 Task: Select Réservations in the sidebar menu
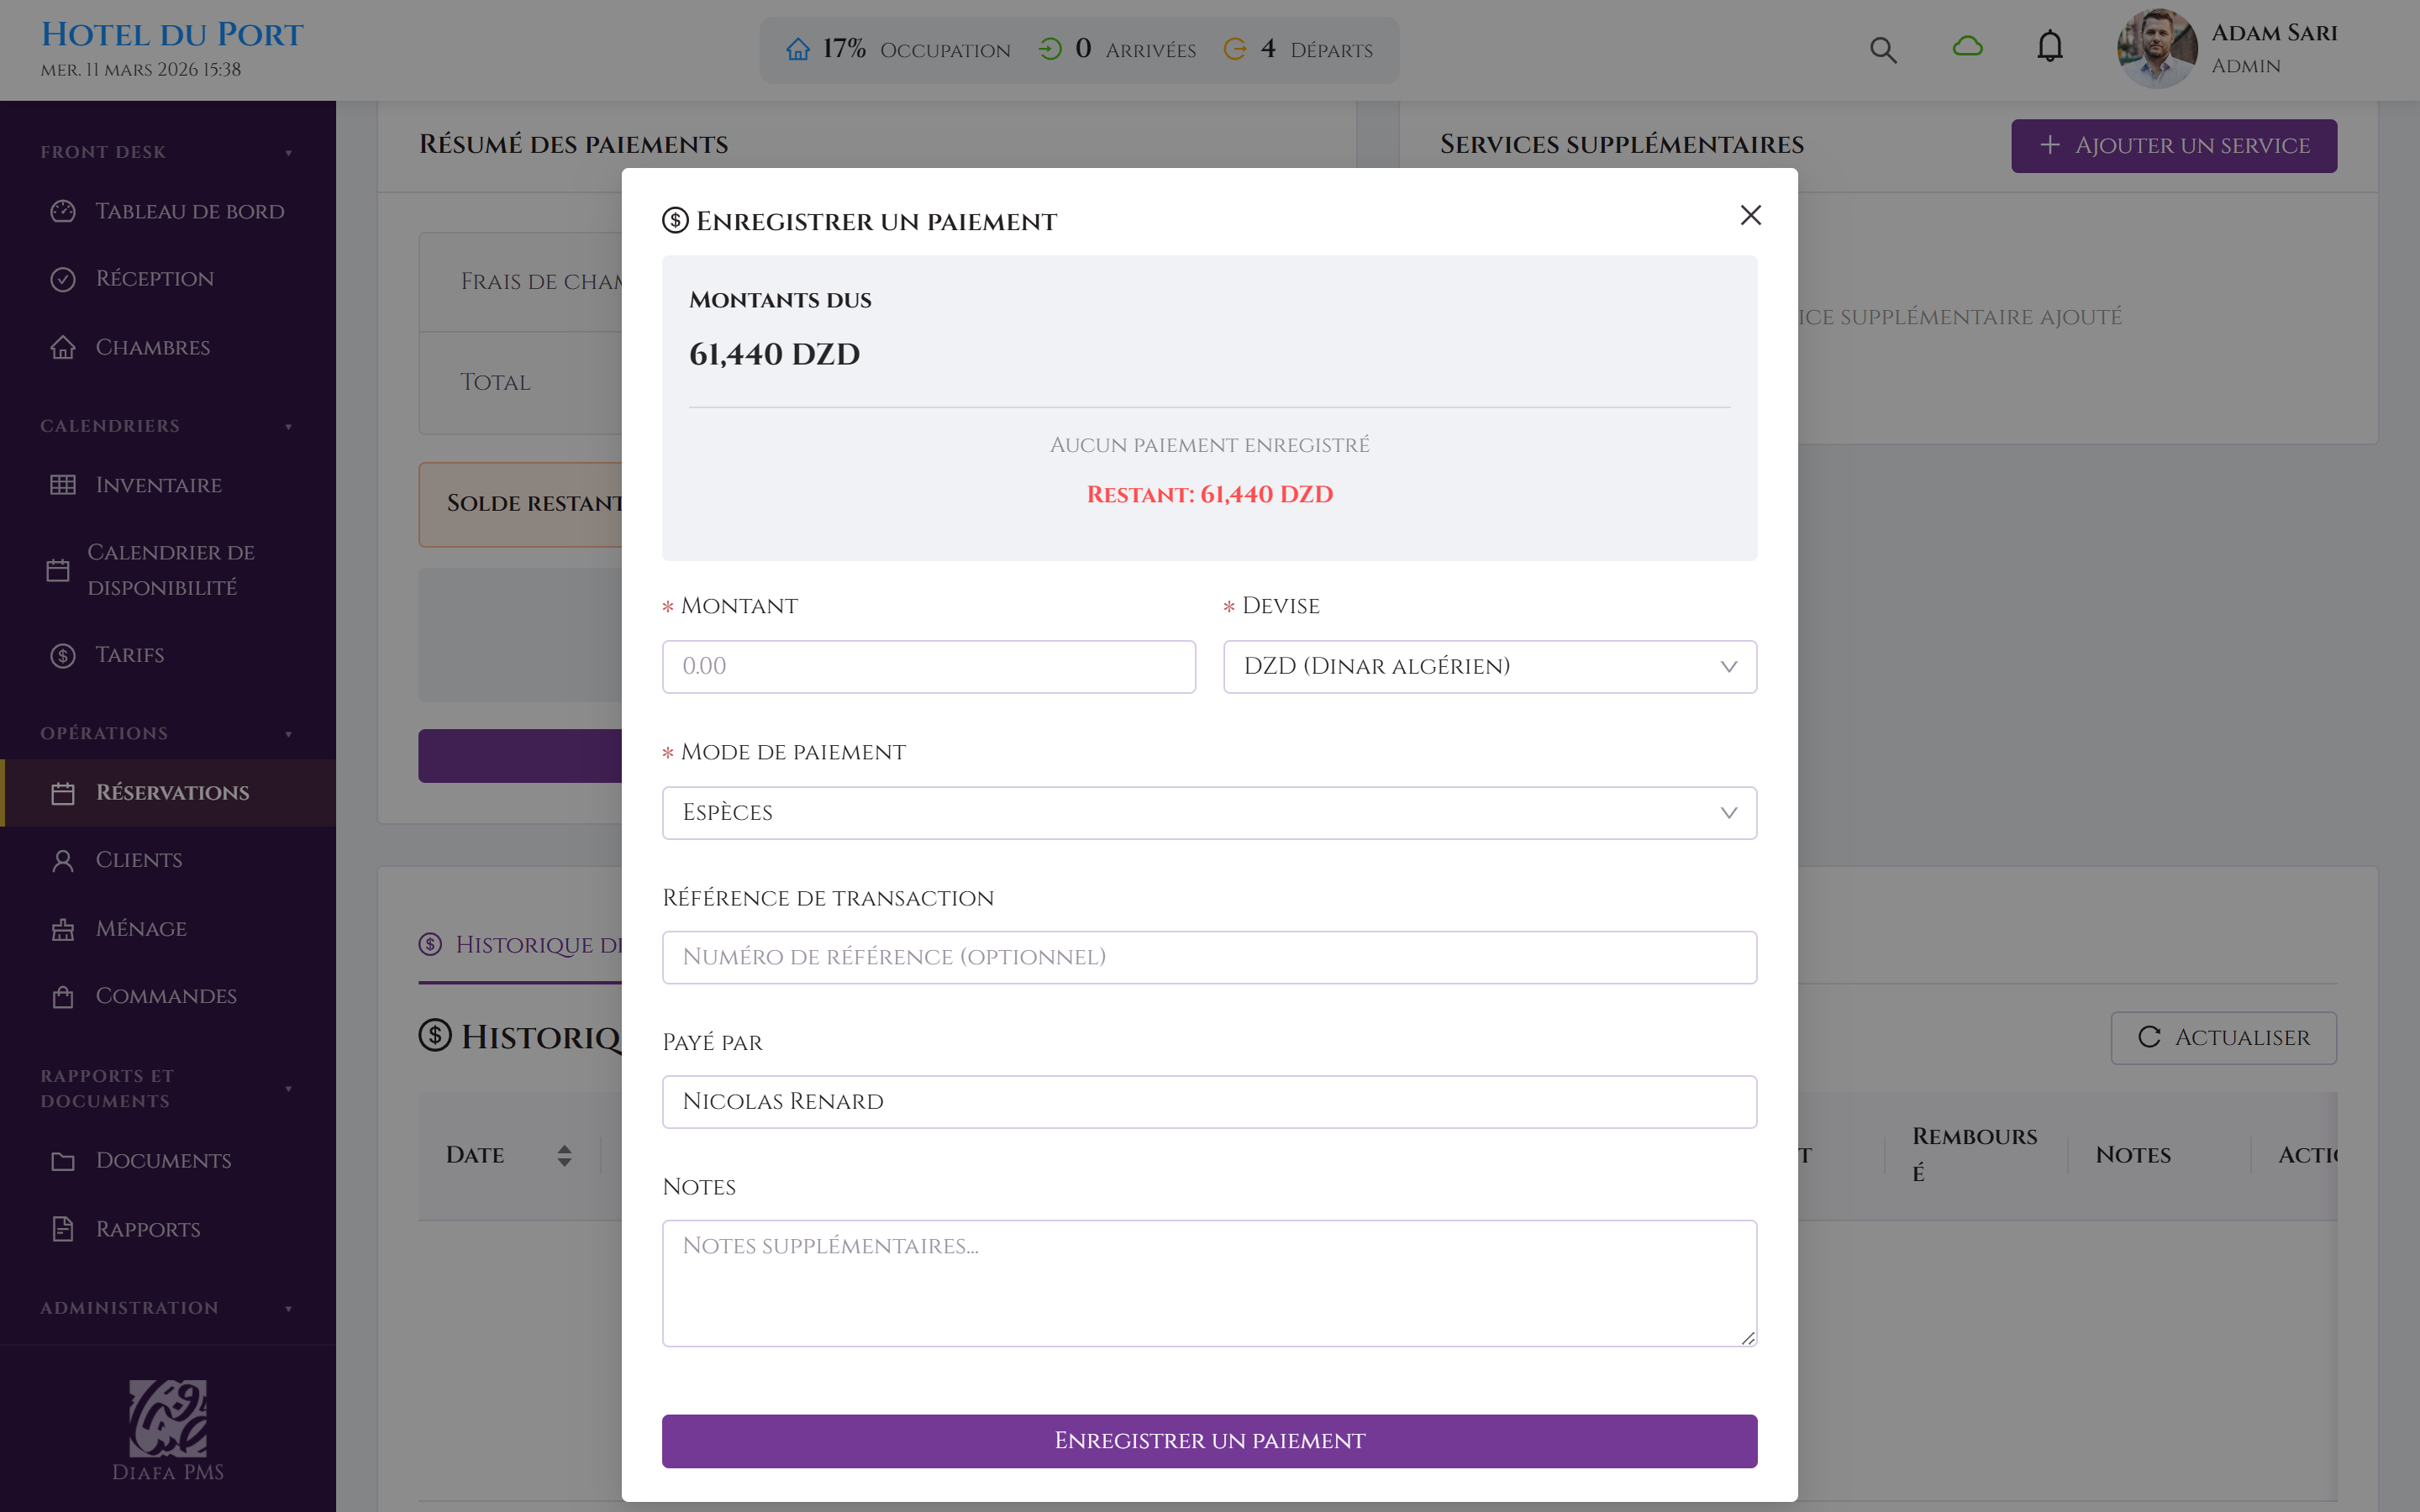(x=172, y=792)
